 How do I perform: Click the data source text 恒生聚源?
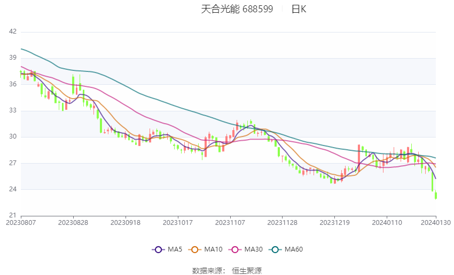tap(246, 271)
